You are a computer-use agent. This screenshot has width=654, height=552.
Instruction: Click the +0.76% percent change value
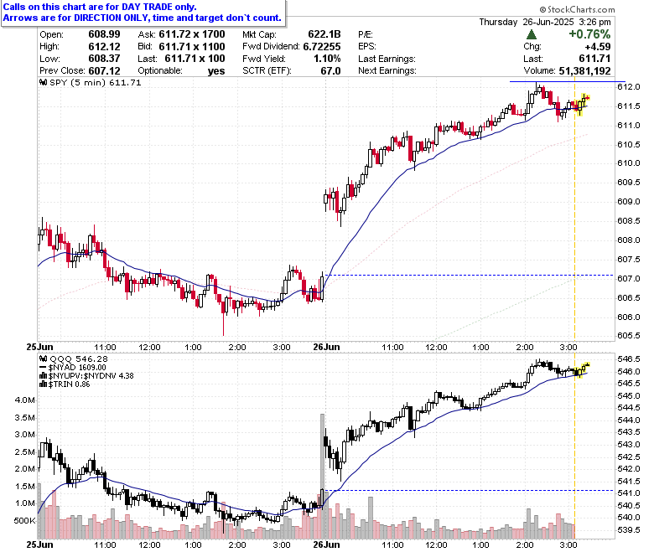[x=589, y=34]
